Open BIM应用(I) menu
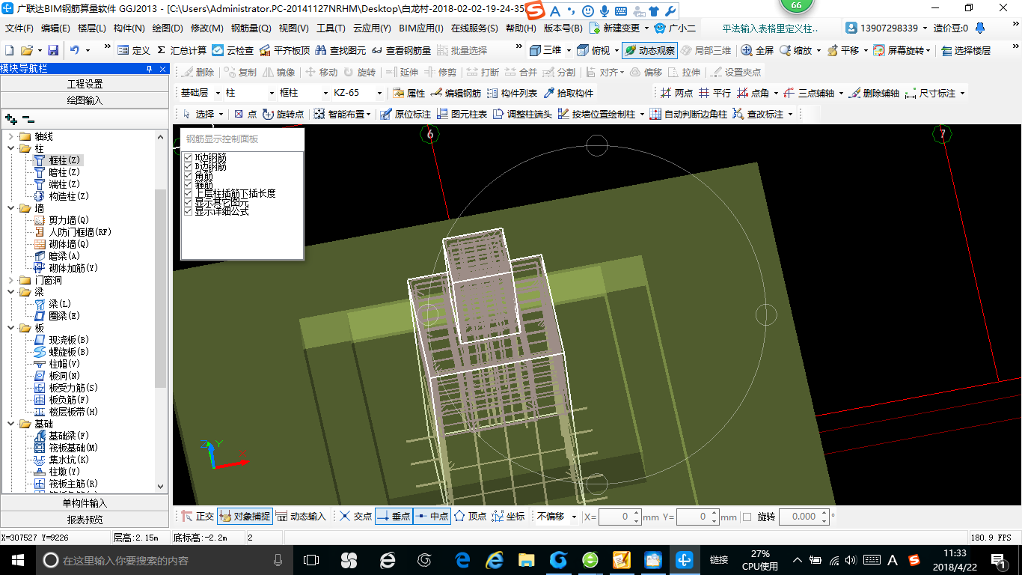Image resolution: width=1022 pixels, height=575 pixels. pyautogui.click(x=421, y=28)
